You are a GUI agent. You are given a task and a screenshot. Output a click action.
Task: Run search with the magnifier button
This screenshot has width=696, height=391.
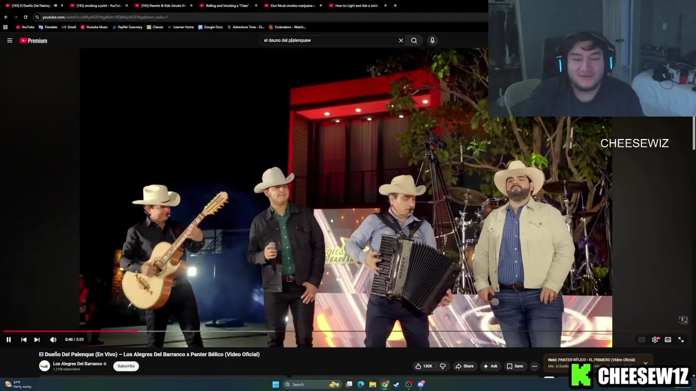click(x=414, y=40)
